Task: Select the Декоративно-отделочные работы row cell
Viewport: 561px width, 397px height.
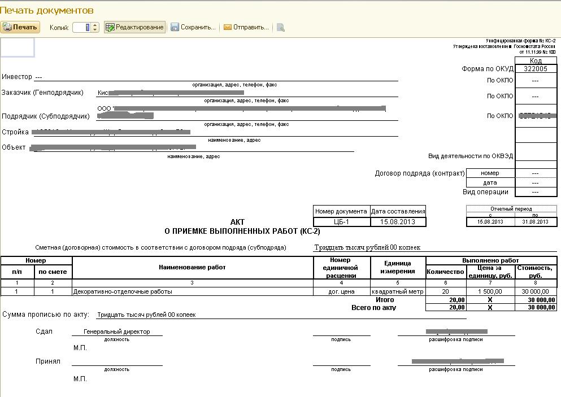Action: [x=193, y=291]
